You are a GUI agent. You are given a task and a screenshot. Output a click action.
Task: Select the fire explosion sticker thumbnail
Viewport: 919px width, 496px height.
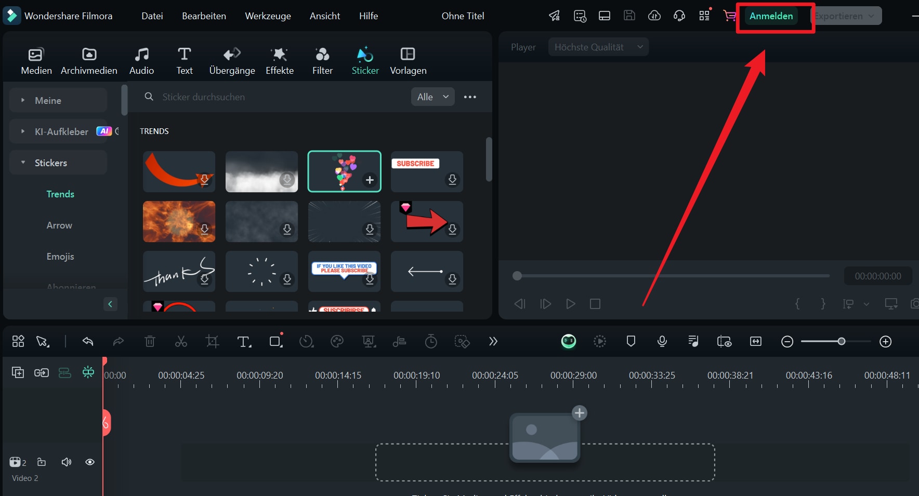click(x=179, y=221)
